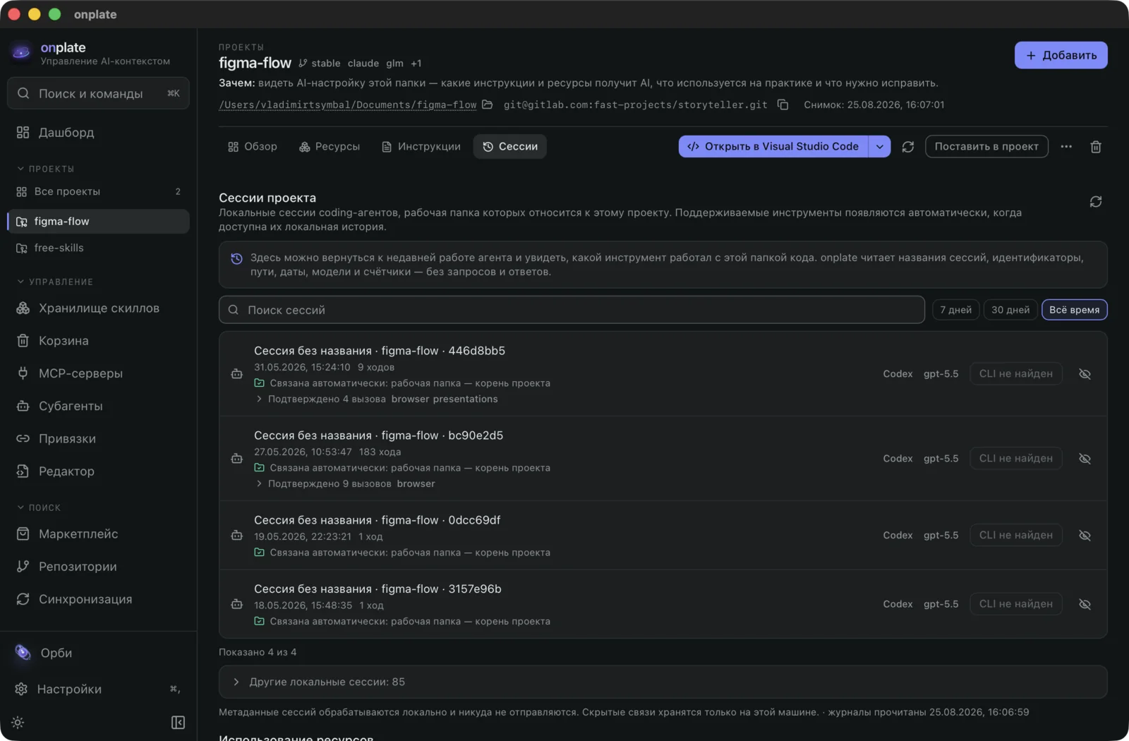Copy the git repository URL
Screen dimensions: 1129x741
[783, 105]
